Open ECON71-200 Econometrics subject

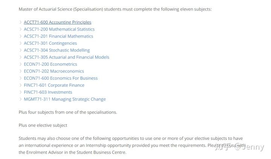[x=50, y=64]
